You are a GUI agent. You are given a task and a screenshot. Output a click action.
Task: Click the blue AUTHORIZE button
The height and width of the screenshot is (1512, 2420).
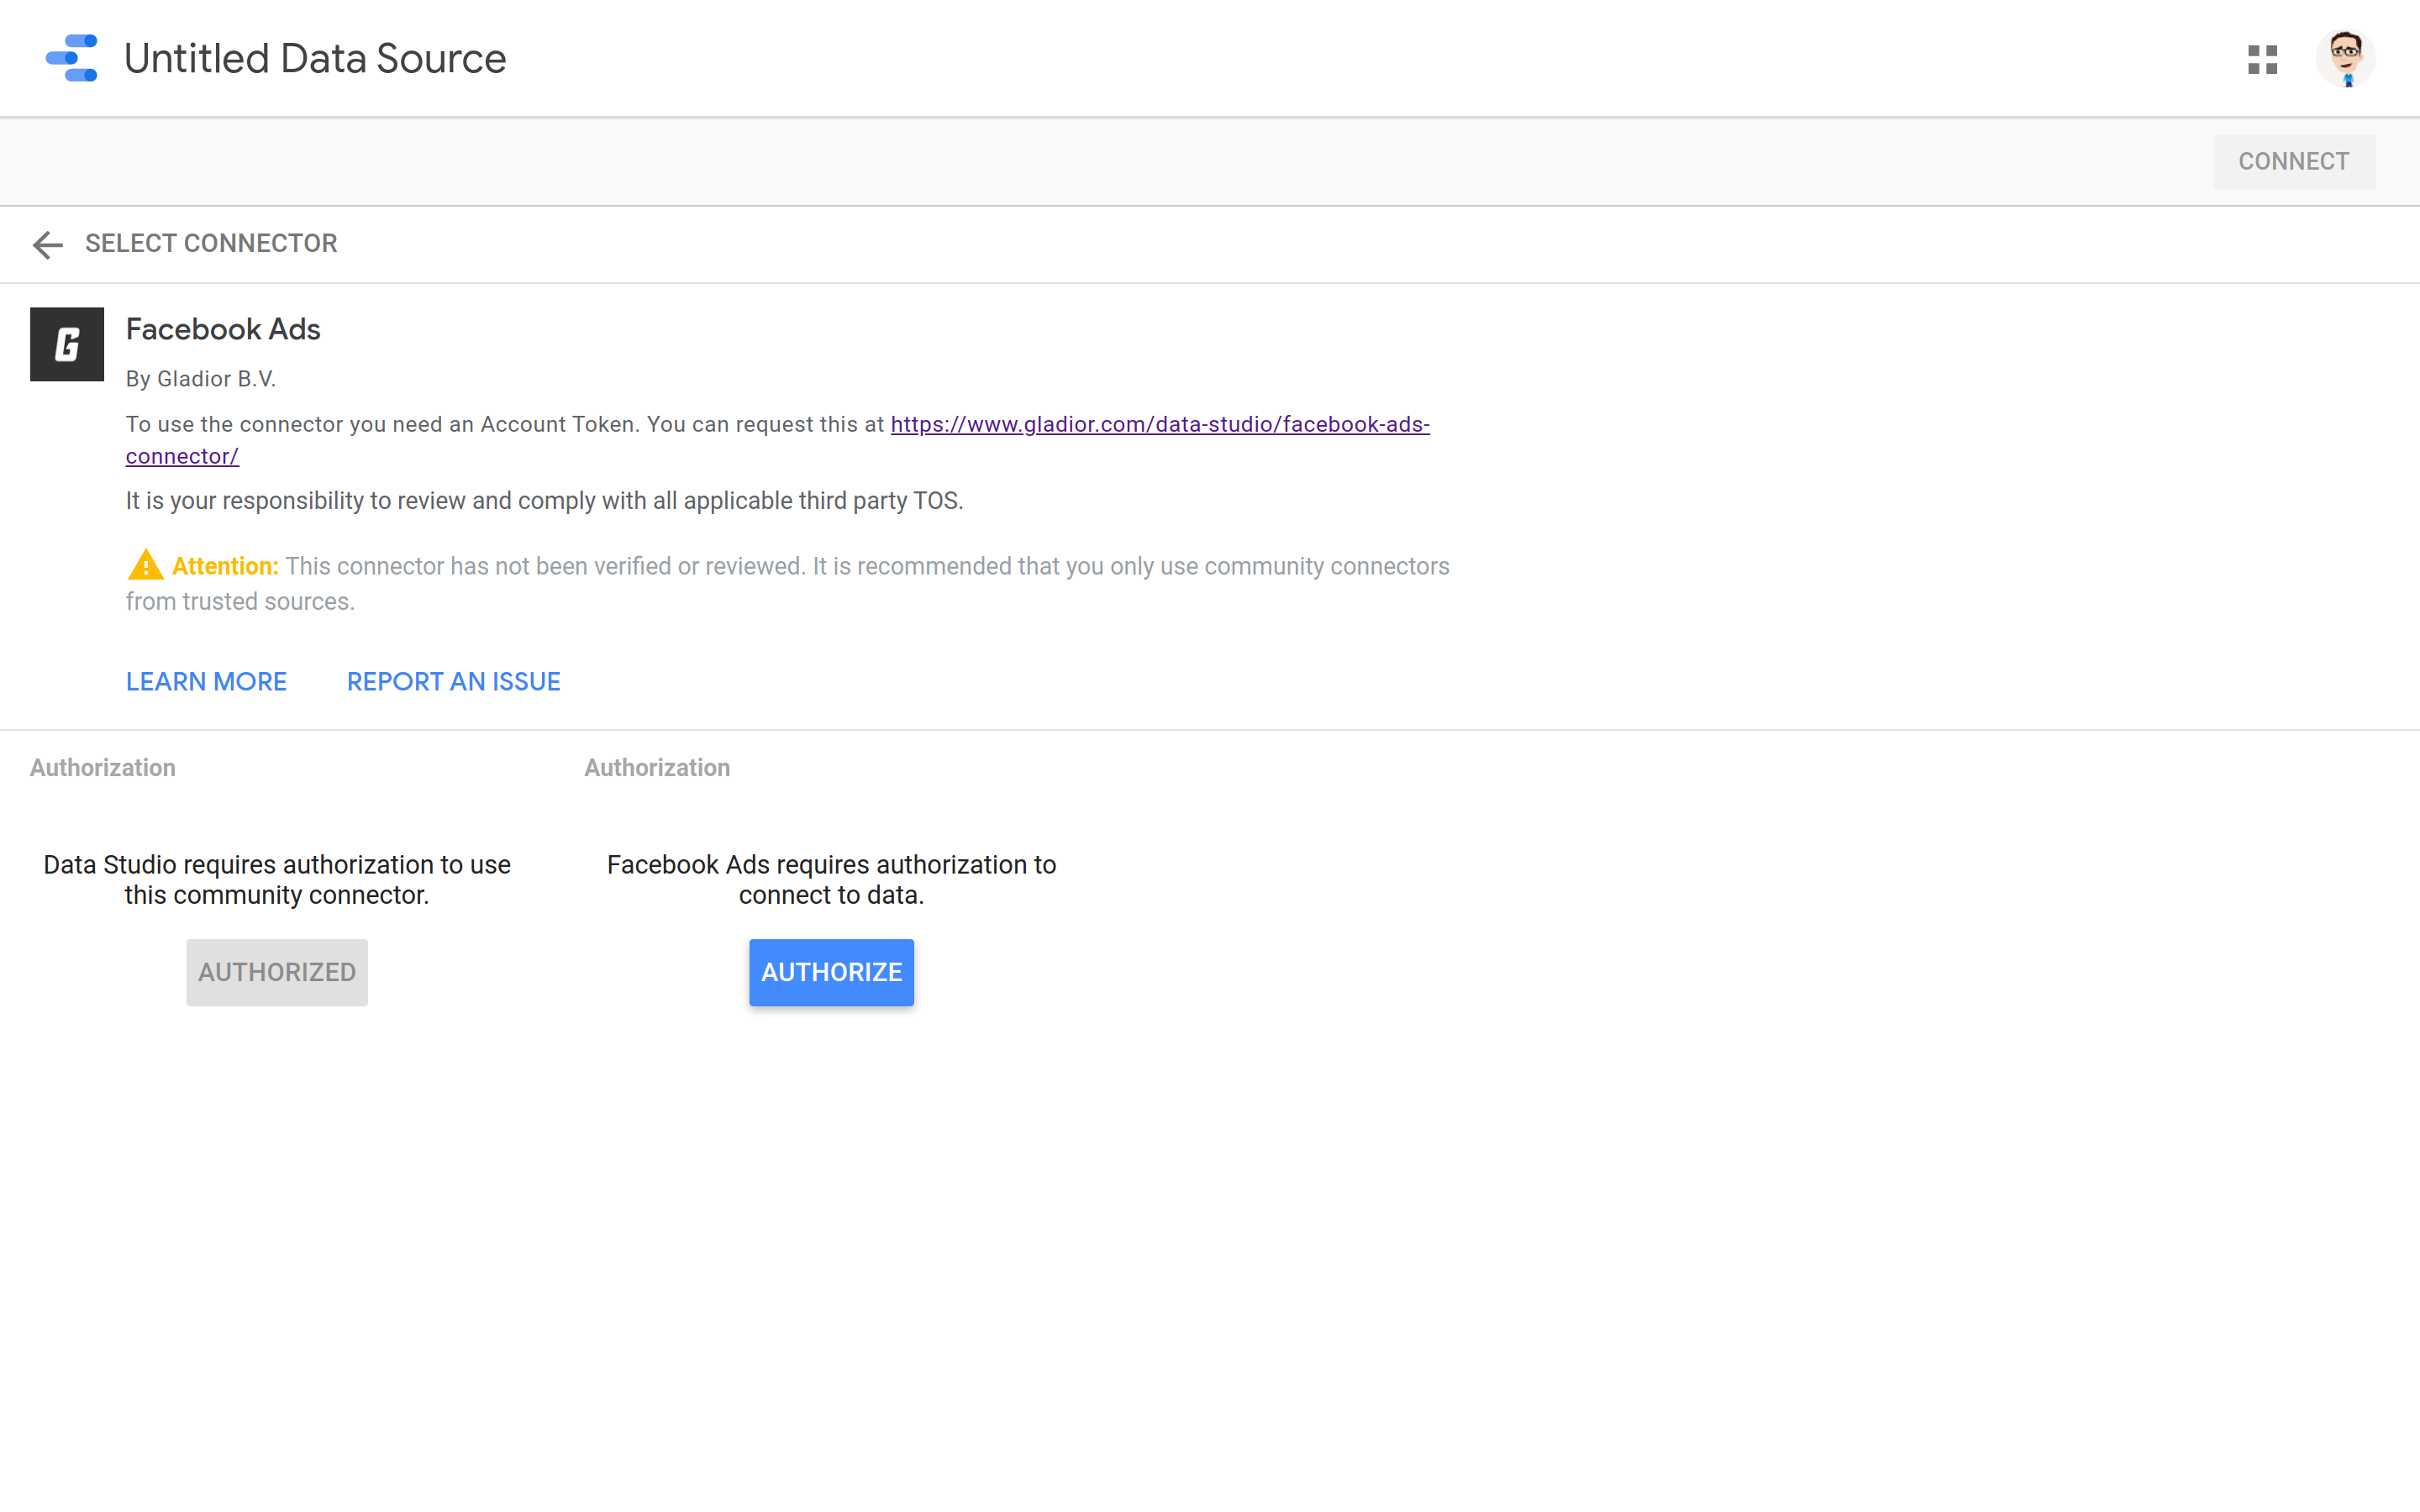[x=831, y=972]
